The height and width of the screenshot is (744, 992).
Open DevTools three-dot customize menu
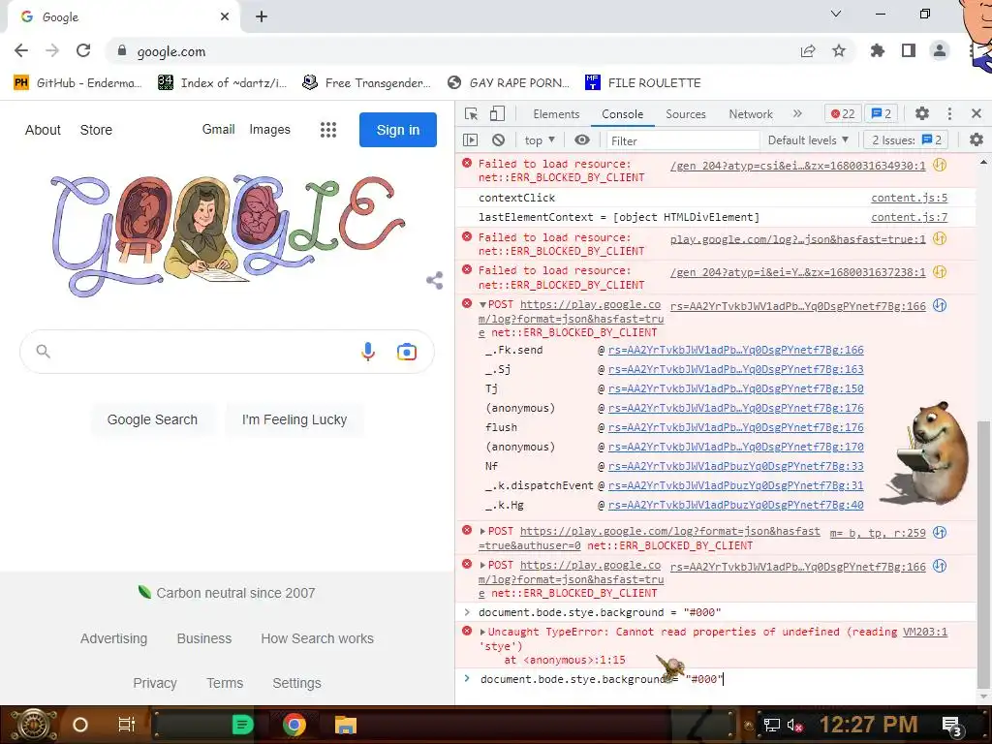(949, 114)
